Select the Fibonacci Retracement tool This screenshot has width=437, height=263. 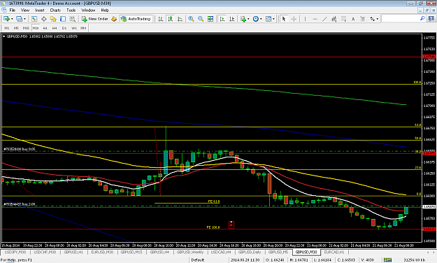click(x=343, y=19)
